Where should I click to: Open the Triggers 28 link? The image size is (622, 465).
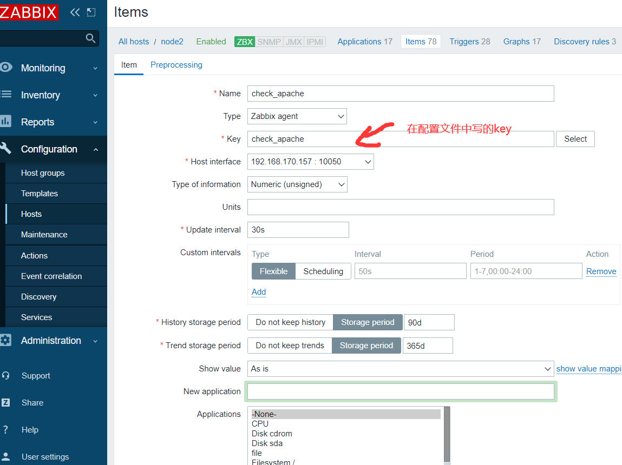pyautogui.click(x=470, y=42)
